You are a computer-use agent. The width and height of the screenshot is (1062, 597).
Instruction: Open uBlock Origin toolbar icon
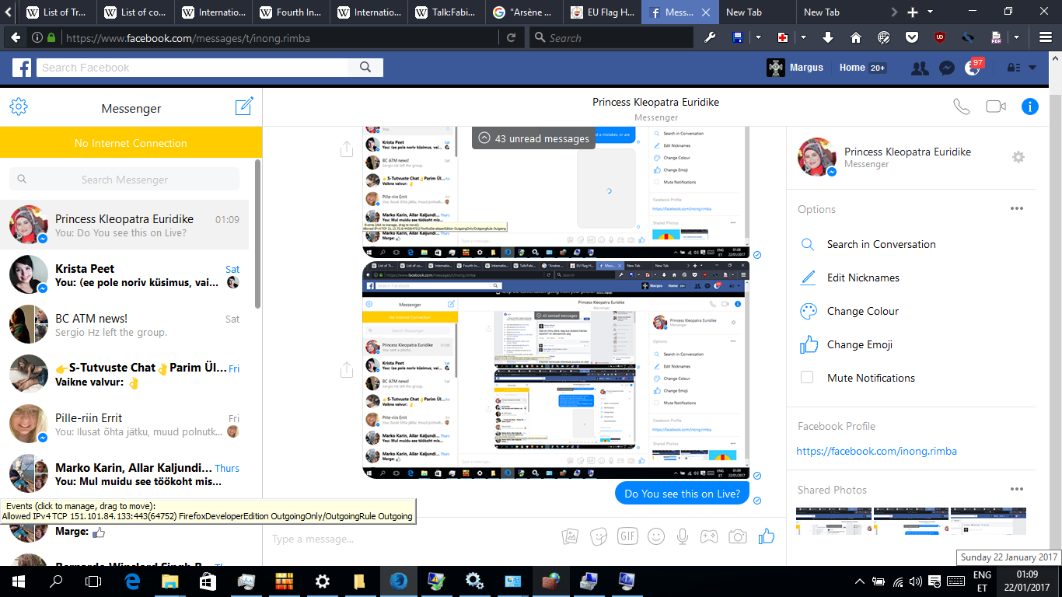[940, 37]
